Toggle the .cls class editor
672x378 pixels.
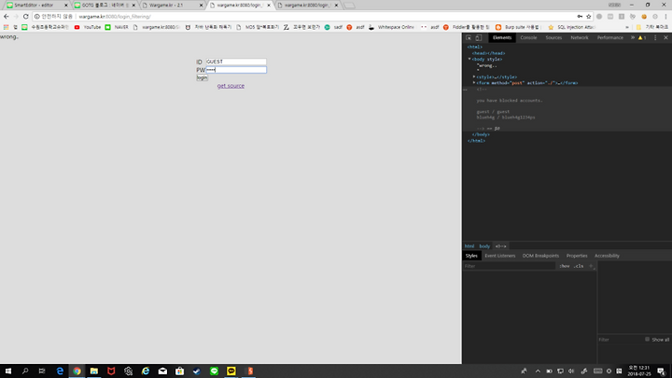(x=579, y=266)
